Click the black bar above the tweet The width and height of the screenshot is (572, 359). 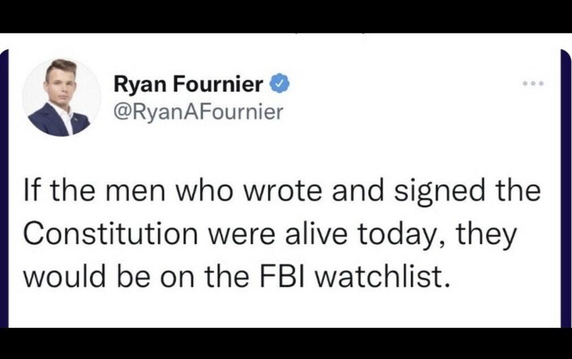point(286,16)
